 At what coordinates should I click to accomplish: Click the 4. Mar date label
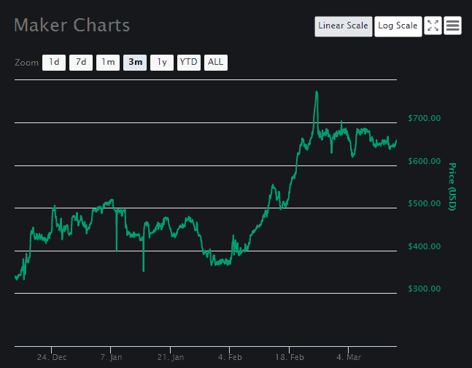click(x=349, y=357)
